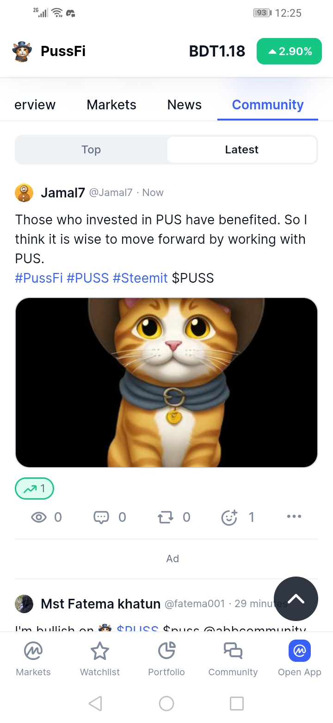333x723 pixels.
Task: Add an emoji reaction to Jamal7's post
Action: pyautogui.click(x=229, y=517)
